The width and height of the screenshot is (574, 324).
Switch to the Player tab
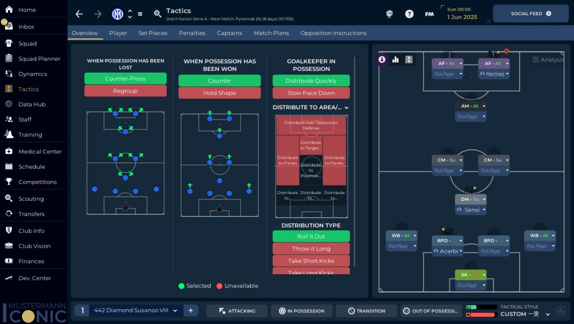coord(118,33)
